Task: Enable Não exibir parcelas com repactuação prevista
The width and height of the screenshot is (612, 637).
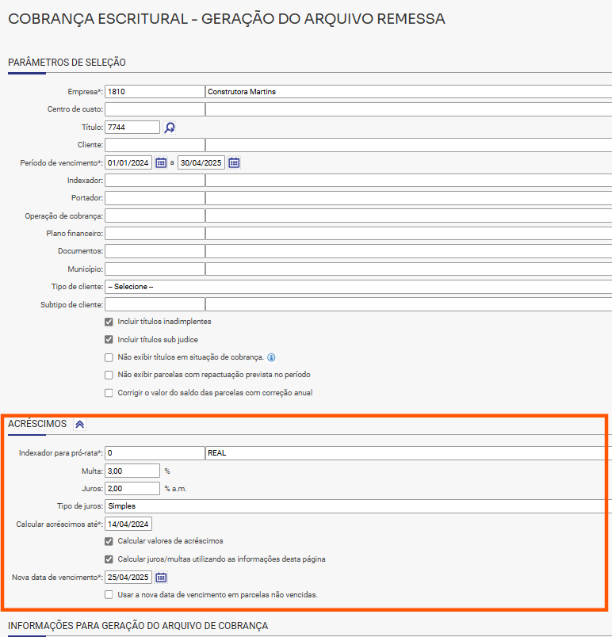Action: point(109,375)
